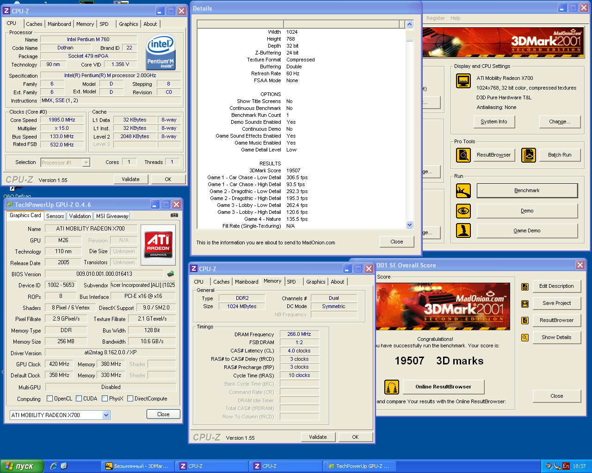
Task: Click Close in the Overall Score window
Action: 557,396
